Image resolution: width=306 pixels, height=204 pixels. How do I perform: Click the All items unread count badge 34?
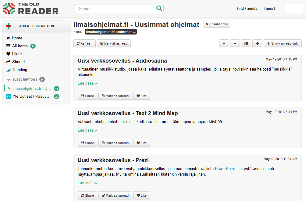(x=33, y=46)
